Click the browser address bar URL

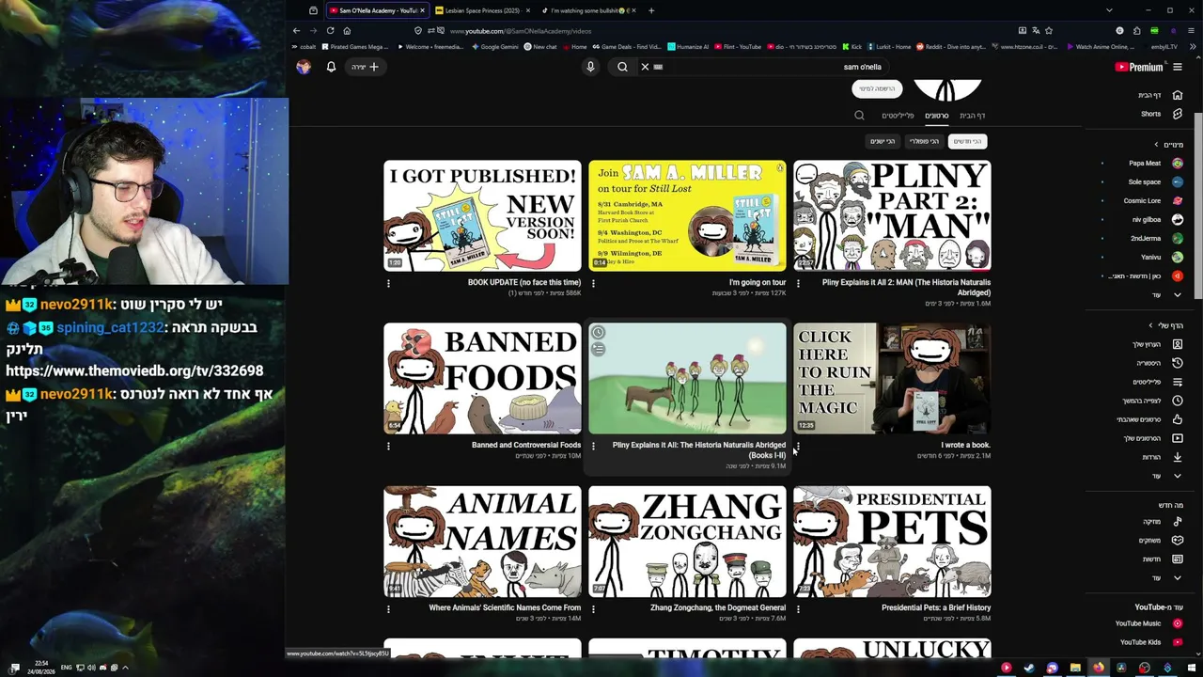point(520,31)
